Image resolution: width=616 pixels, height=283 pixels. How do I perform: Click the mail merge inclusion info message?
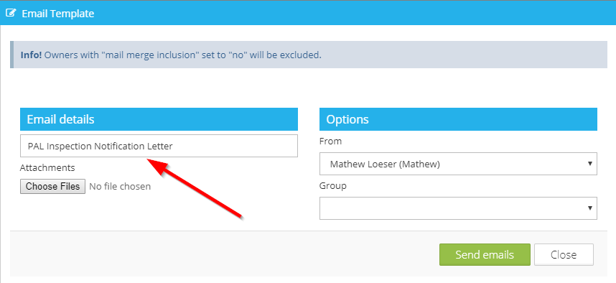(x=182, y=55)
